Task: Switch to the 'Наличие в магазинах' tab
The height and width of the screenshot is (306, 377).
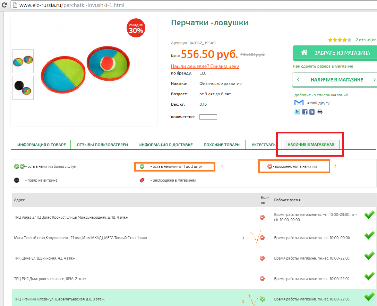Action: [x=311, y=145]
